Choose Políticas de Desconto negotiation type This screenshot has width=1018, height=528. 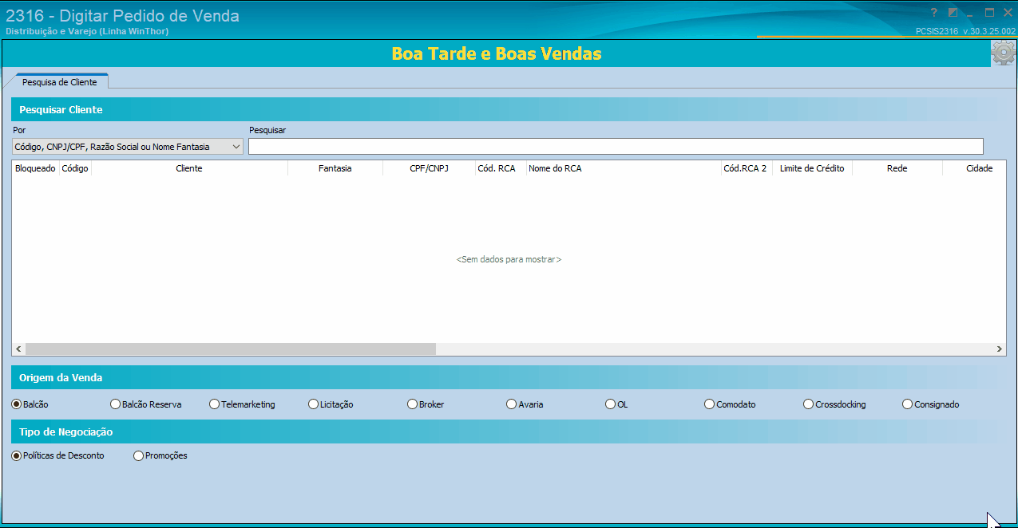[57, 455]
